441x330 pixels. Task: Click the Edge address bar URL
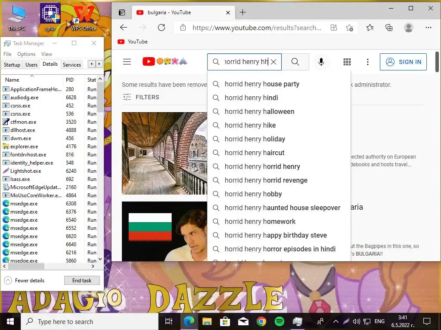(x=257, y=27)
